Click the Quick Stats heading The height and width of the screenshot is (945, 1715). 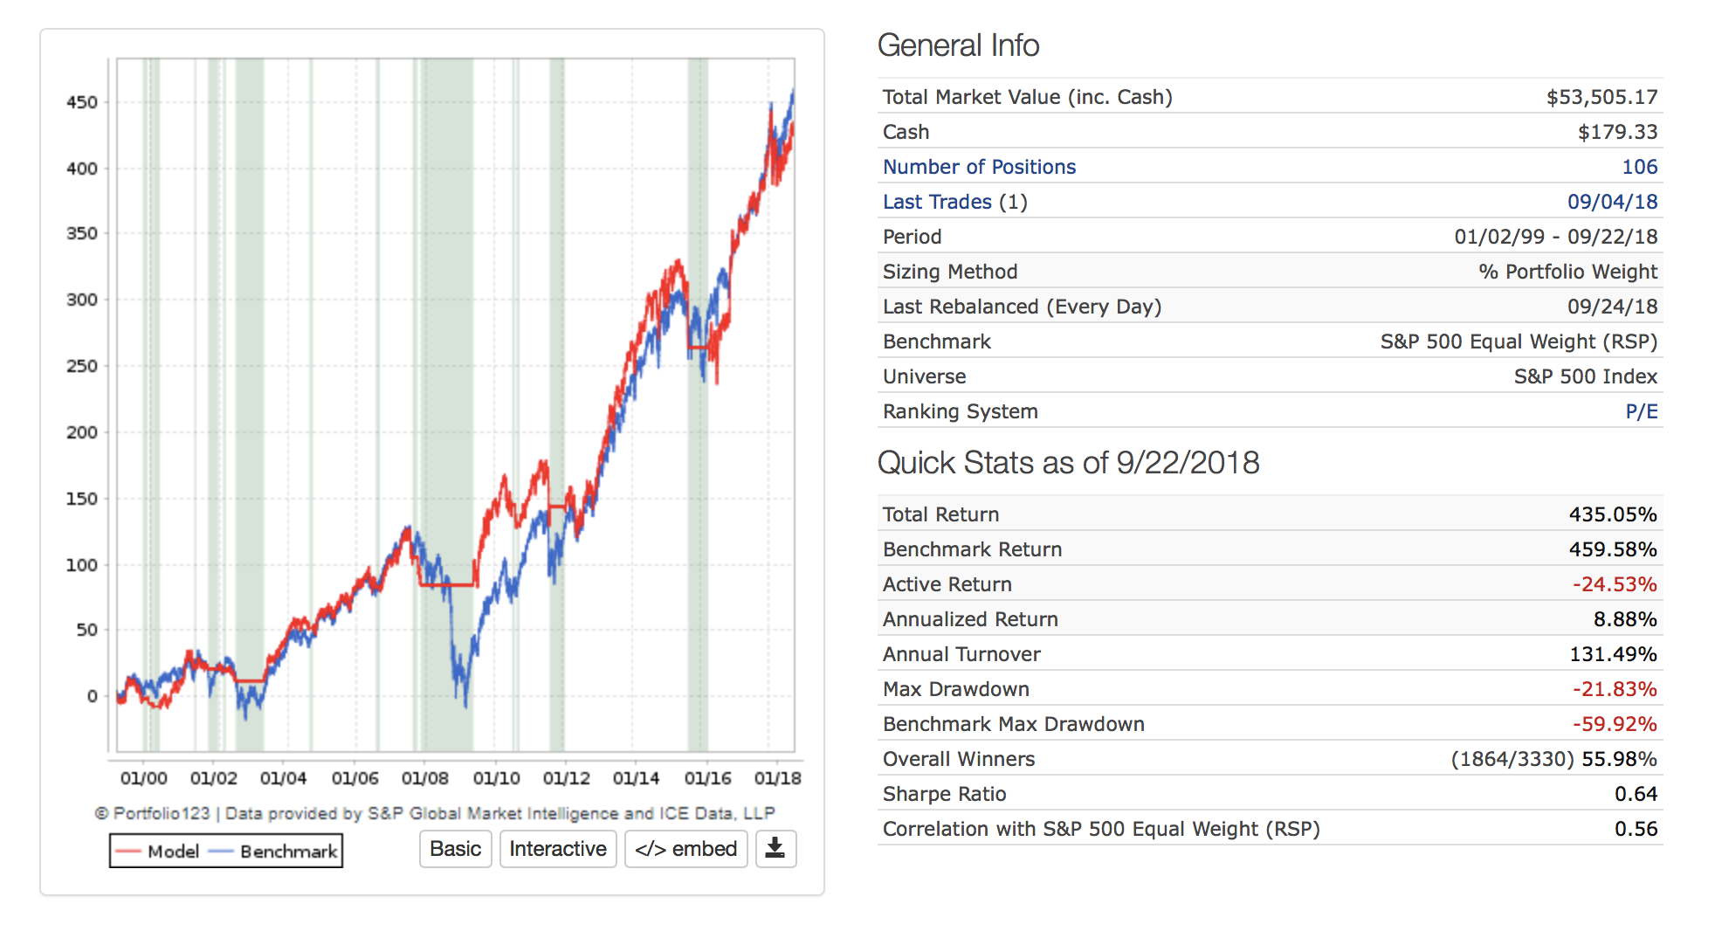pos(1068,463)
